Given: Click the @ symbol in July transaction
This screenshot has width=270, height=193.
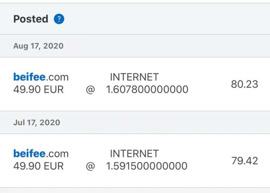Looking at the screenshot, I should click(x=90, y=166).
